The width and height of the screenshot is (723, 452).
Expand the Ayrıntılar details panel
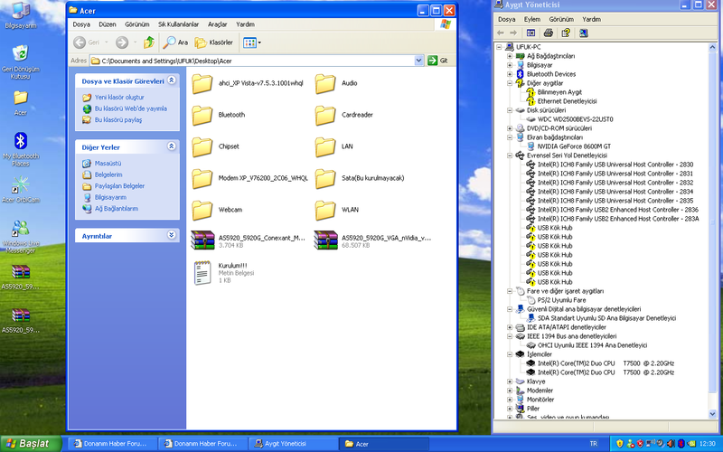tap(172, 235)
